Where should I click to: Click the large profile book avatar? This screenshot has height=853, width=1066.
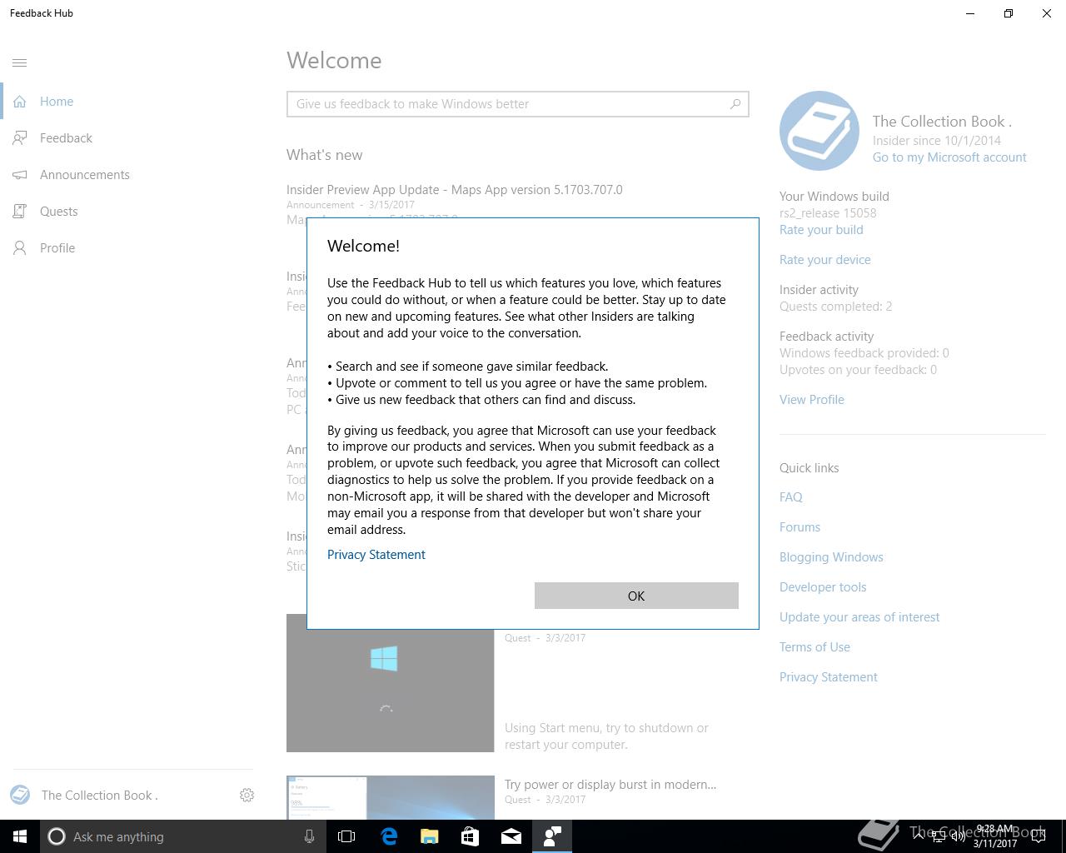(x=819, y=131)
